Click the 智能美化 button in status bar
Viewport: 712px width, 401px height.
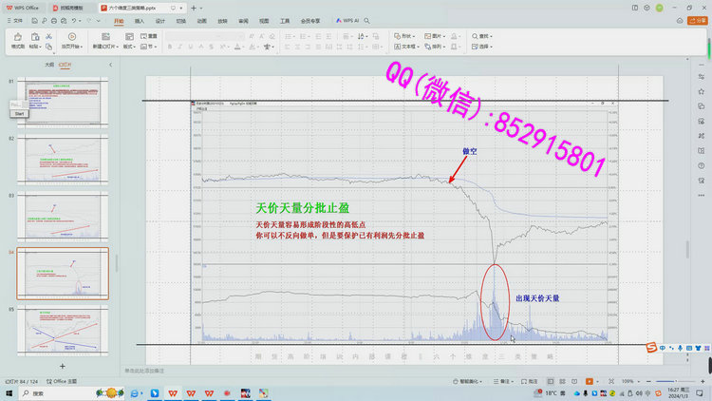pos(470,381)
